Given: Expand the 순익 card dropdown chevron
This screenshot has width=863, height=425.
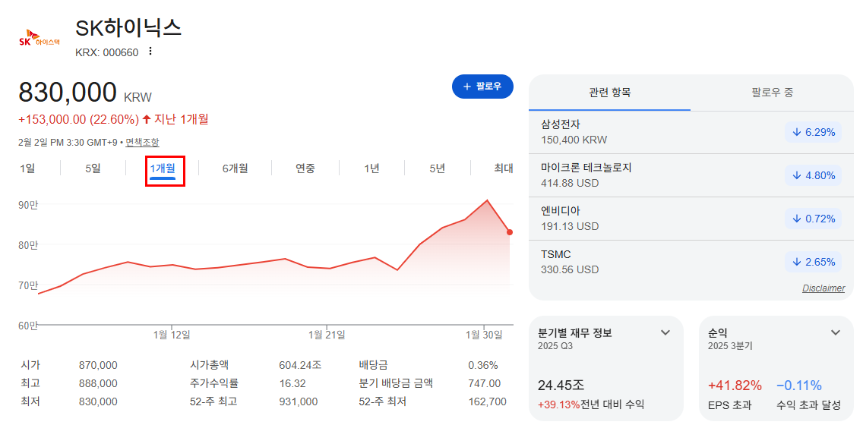Looking at the screenshot, I should click(836, 332).
